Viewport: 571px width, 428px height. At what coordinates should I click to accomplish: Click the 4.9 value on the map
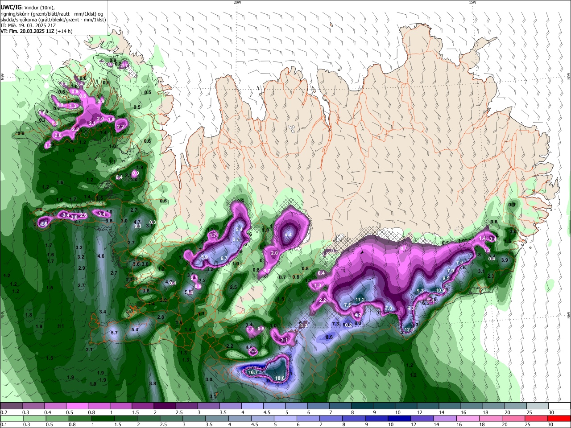click(x=205, y=257)
